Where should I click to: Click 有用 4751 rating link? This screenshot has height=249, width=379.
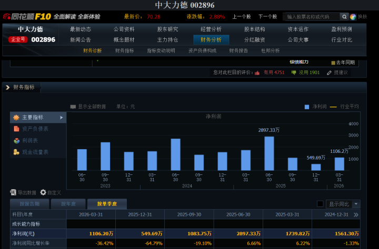pyautogui.click(x=274, y=72)
